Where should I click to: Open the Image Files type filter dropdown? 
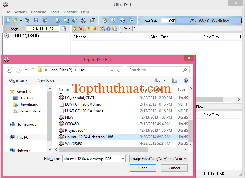(x=185, y=159)
